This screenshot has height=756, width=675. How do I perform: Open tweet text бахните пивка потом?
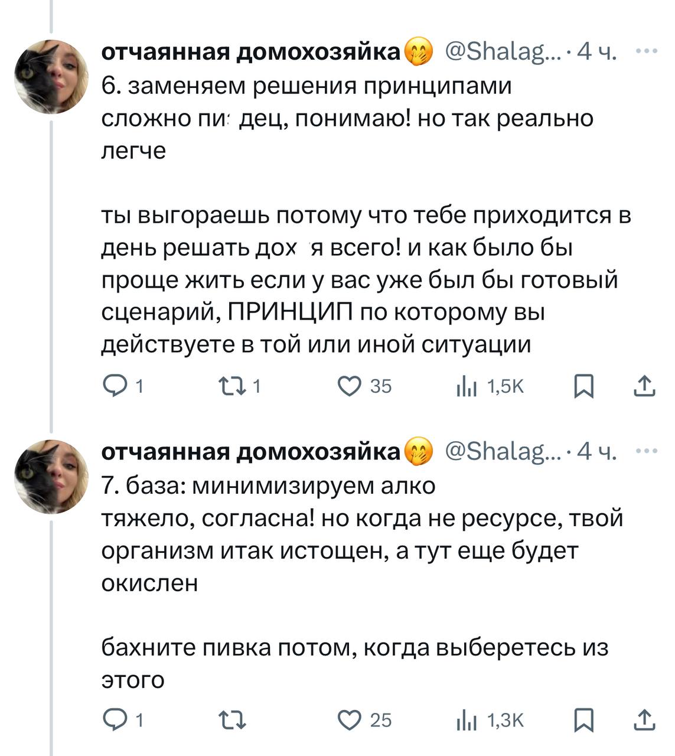coord(354,648)
